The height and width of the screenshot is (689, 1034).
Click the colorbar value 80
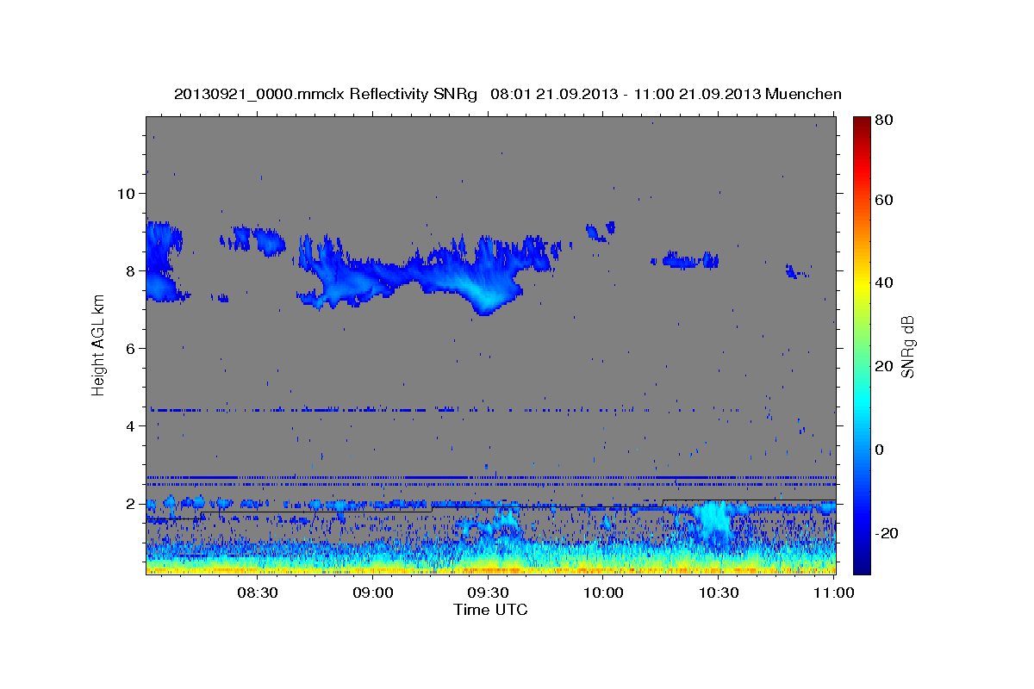click(x=884, y=120)
